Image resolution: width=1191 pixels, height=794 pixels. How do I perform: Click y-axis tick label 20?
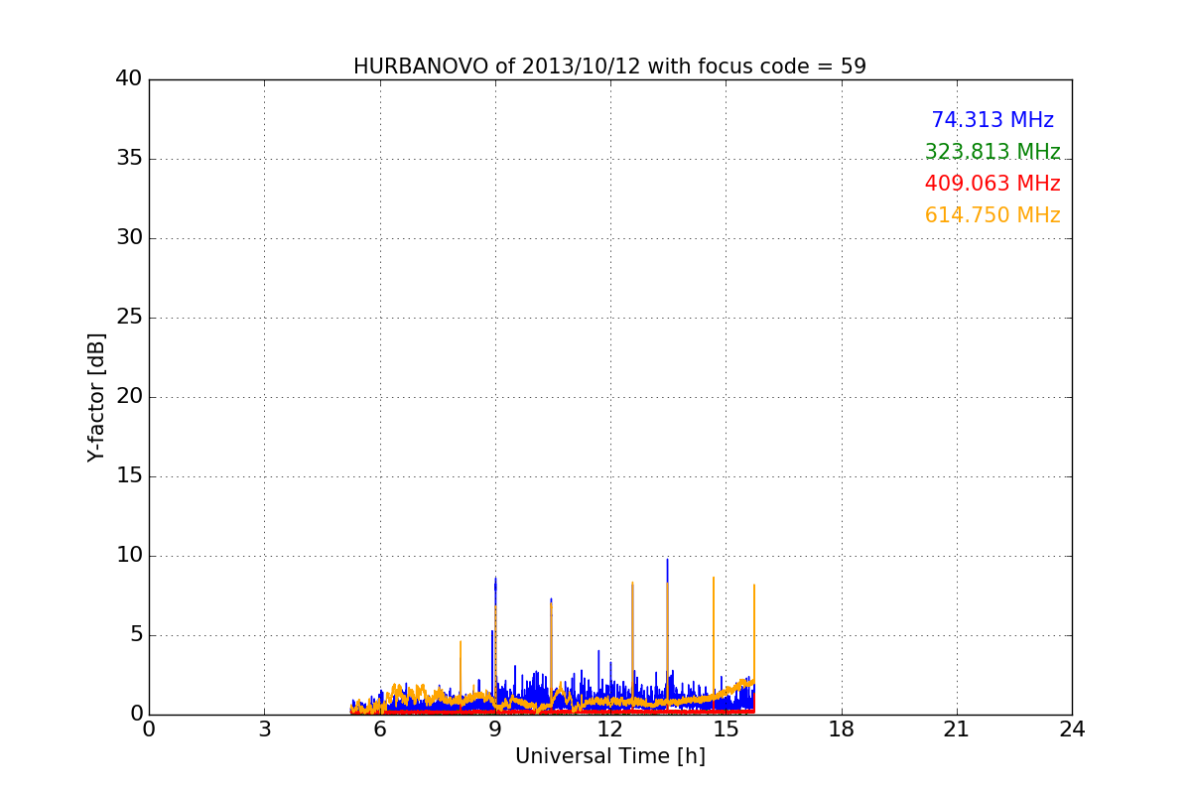pos(129,397)
